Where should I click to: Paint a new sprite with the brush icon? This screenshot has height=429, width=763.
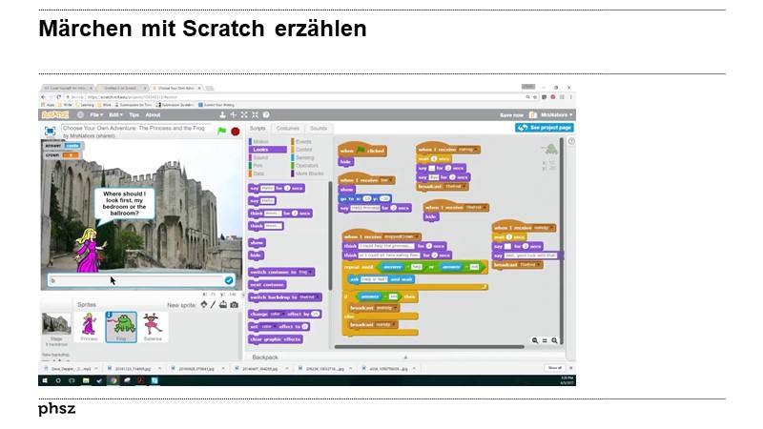[213, 304]
